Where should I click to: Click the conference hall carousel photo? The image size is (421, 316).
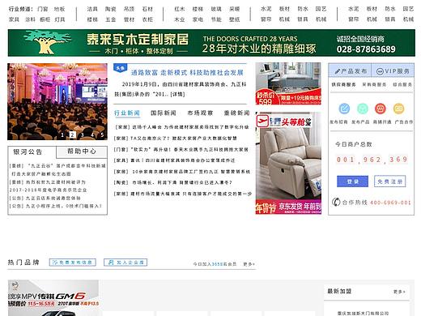57,101
